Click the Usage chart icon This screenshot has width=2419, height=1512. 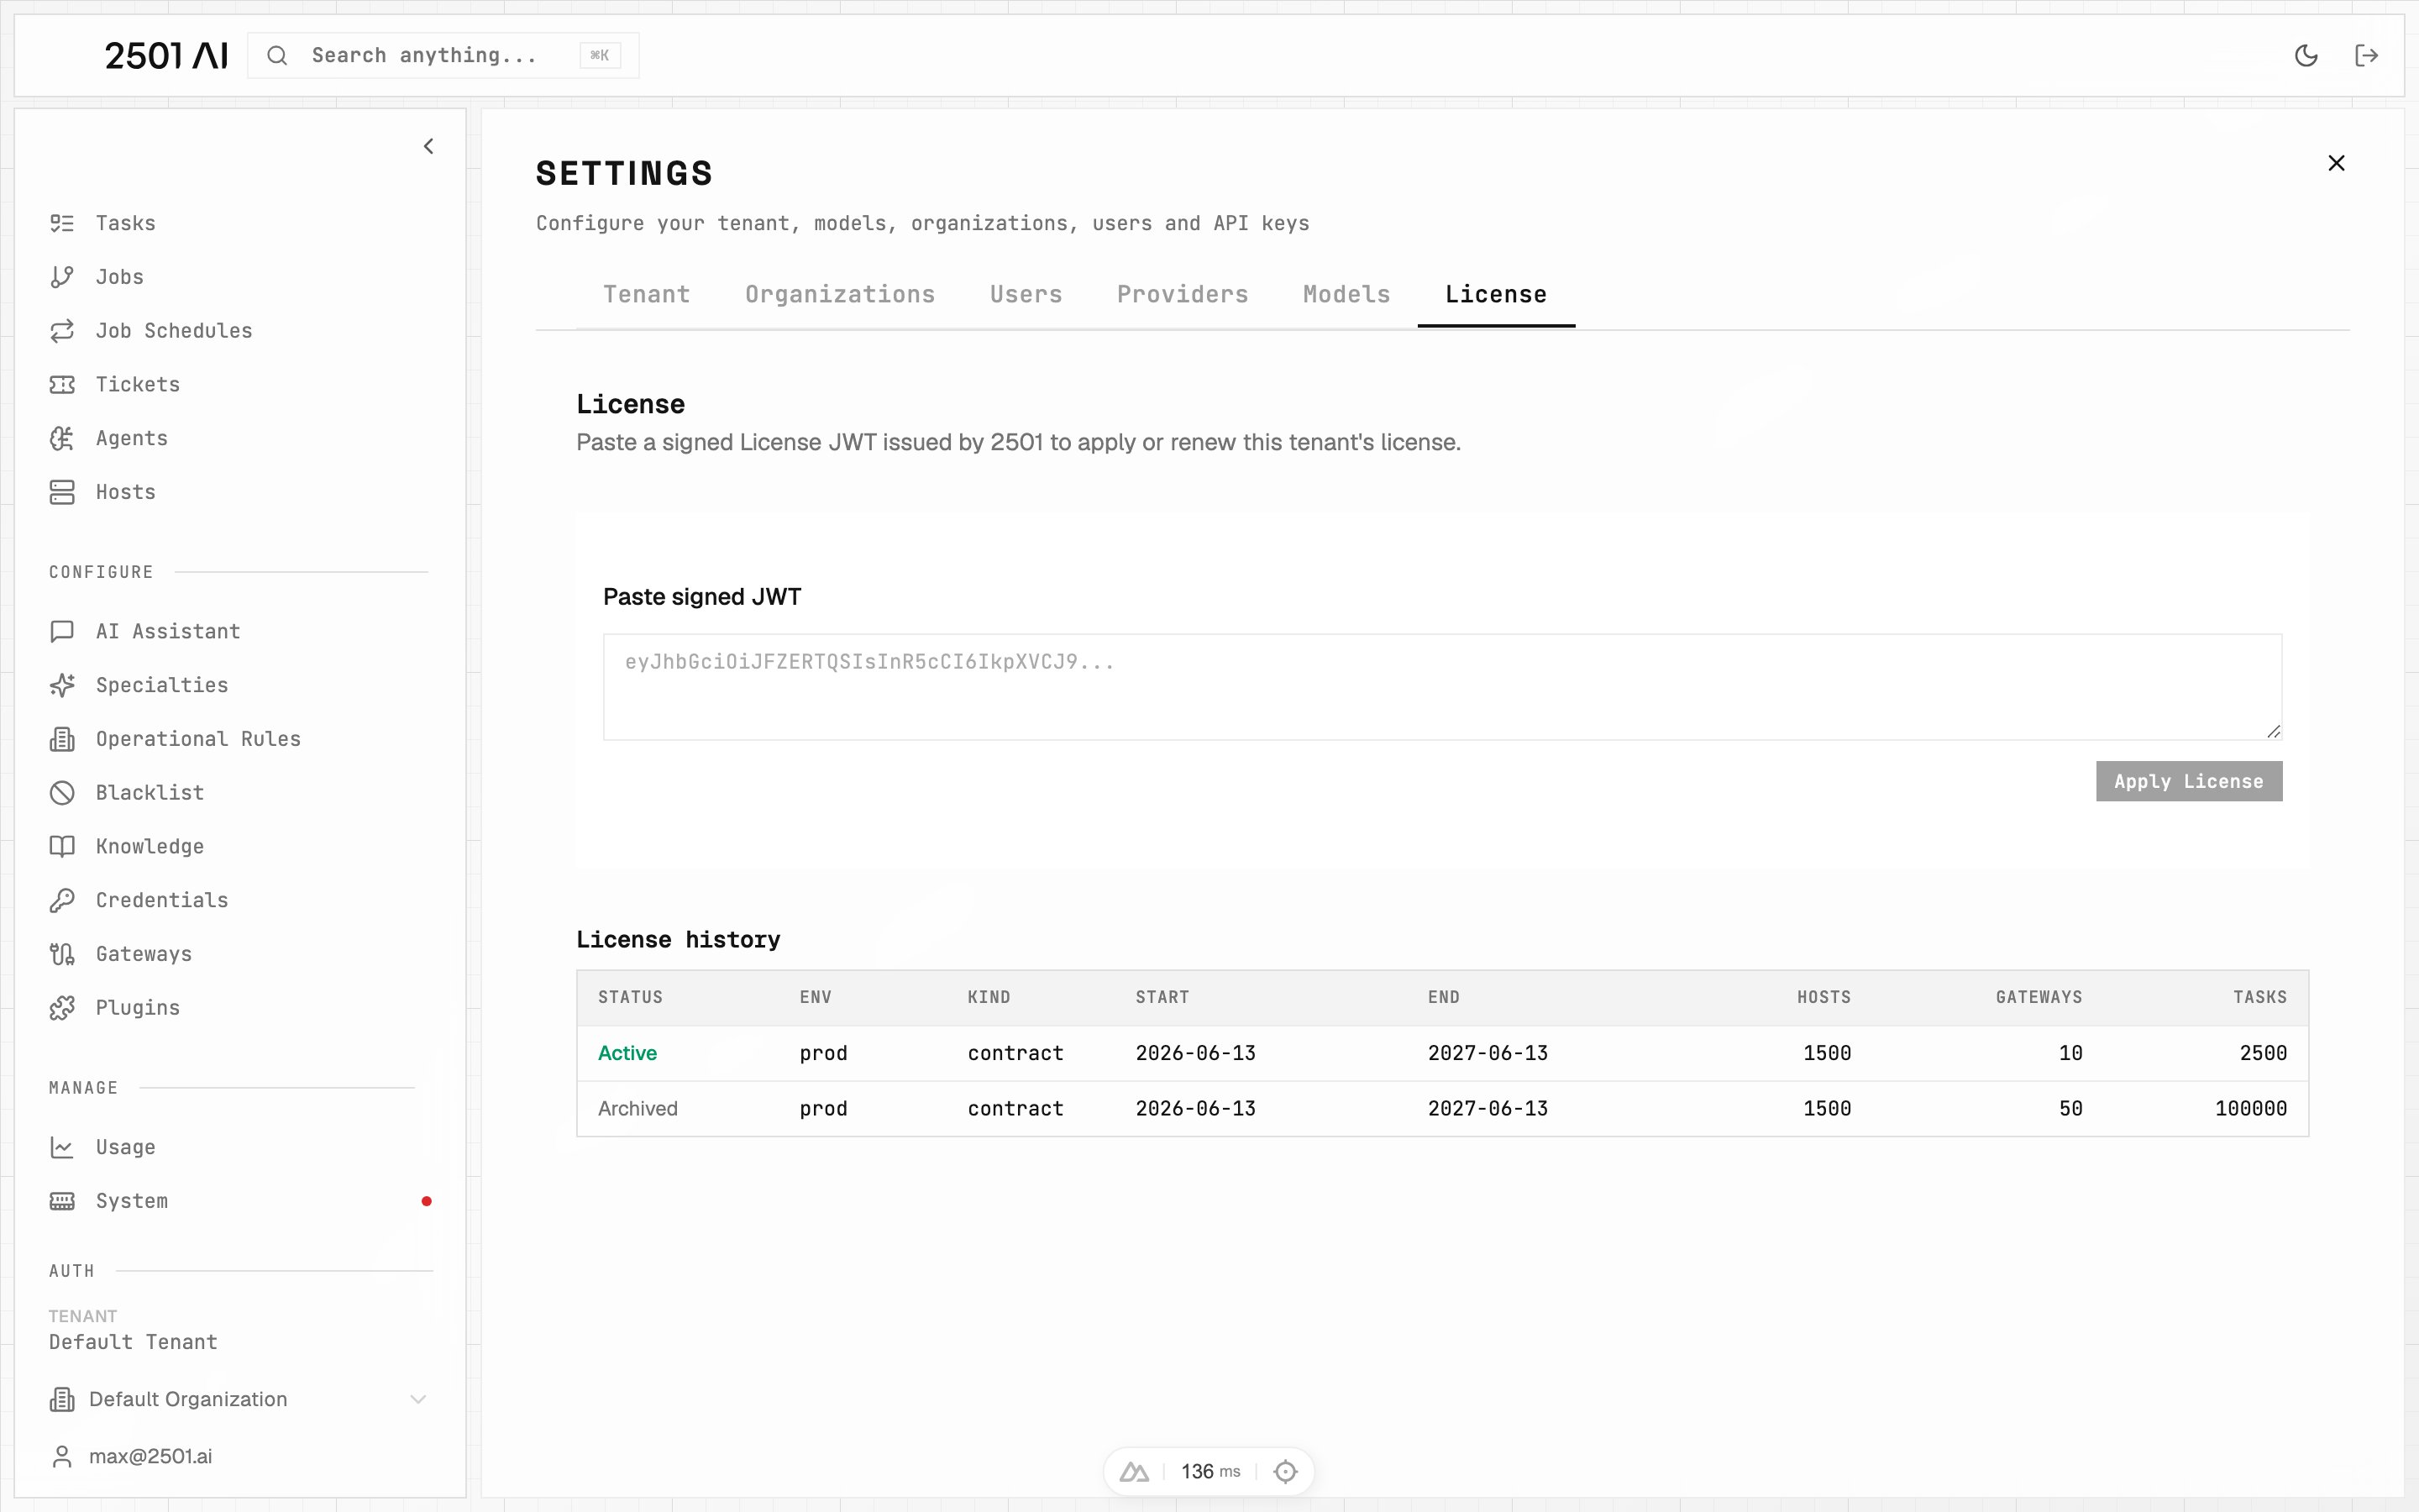tap(62, 1147)
